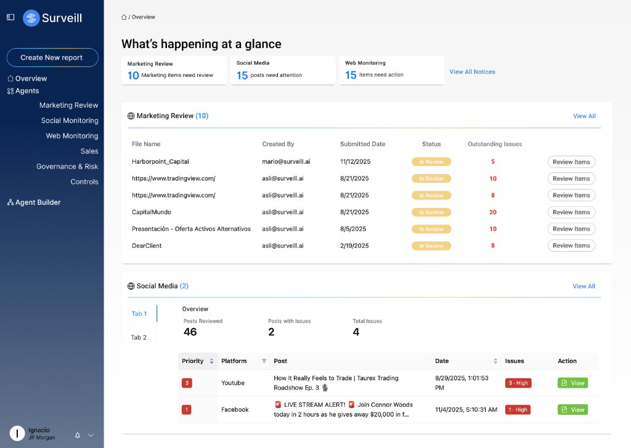Click the 3 · High issues badge
The height and width of the screenshot is (448, 631).
click(x=518, y=383)
